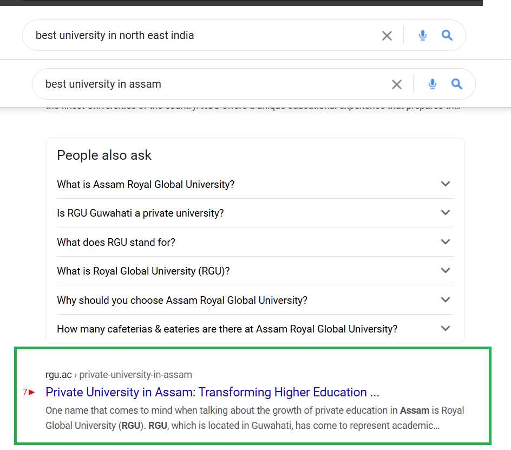Open "Private University in Assam" result link
This screenshot has height=450, width=511.
click(x=212, y=392)
